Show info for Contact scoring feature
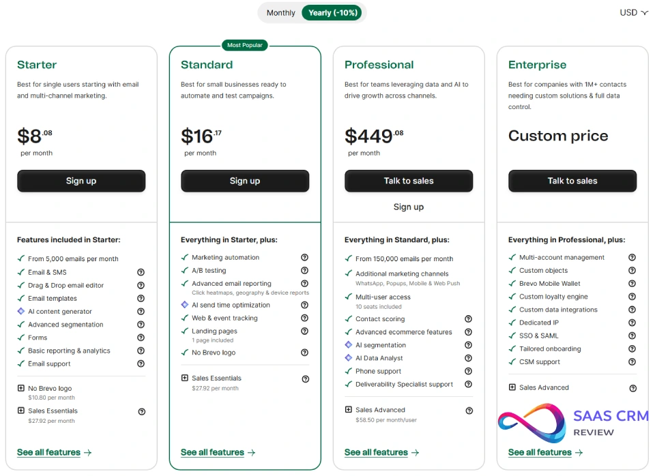 [x=469, y=319]
